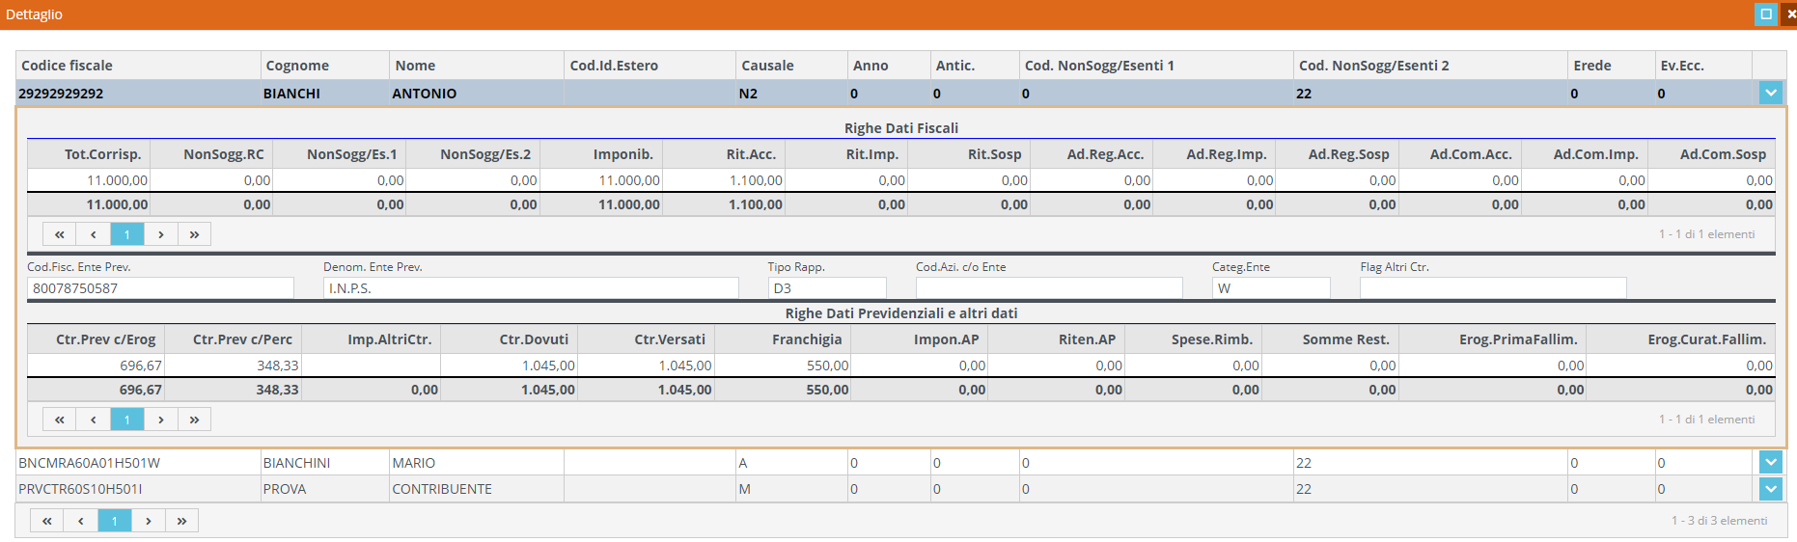Go to next page in Dati Previdenziali pager
1797x542 pixels.
coord(161,420)
